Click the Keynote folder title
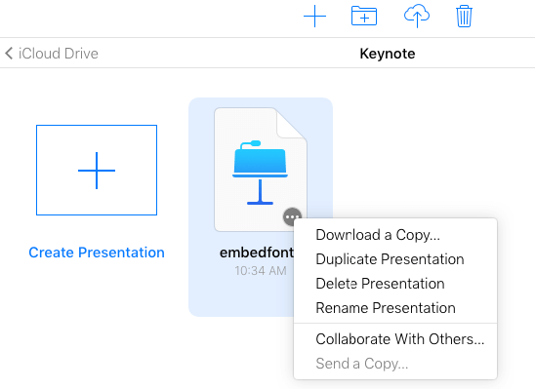This screenshot has height=389, width=535. coord(388,54)
